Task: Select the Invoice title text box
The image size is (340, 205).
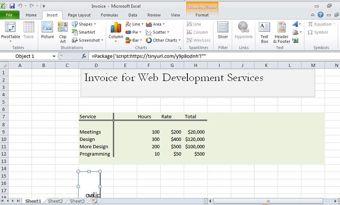Action: pos(198,83)
